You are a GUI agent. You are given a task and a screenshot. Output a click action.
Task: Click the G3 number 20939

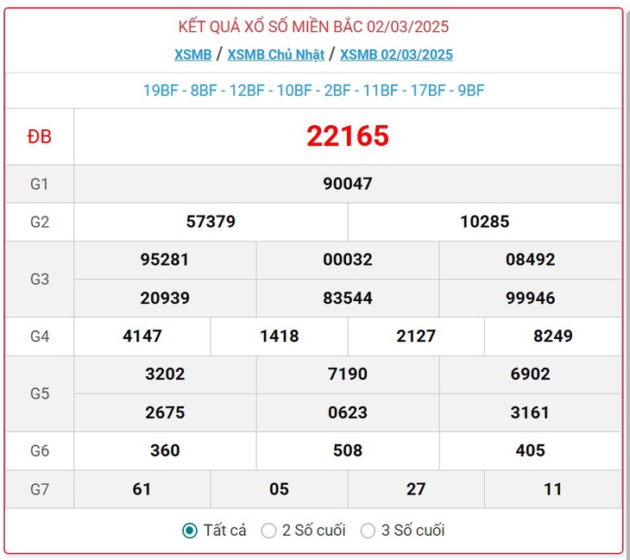(165, 298)
